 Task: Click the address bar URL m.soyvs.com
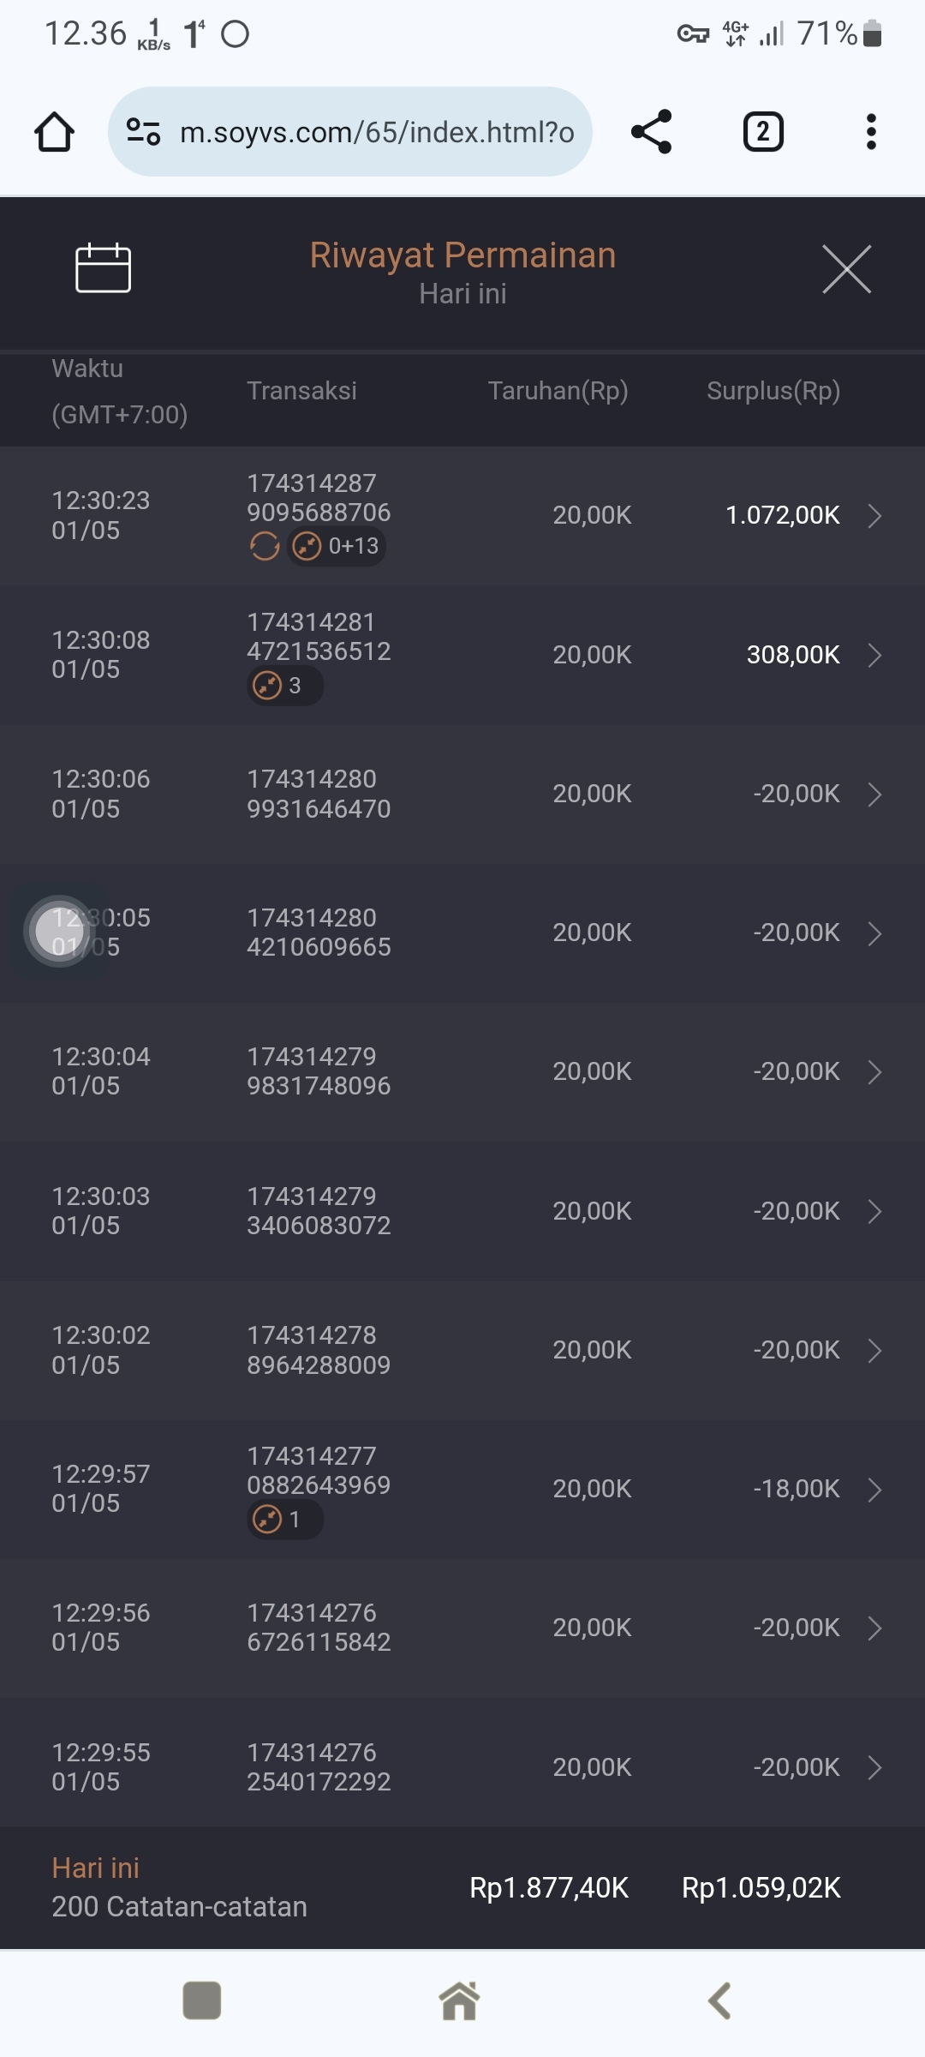point(377,132)
